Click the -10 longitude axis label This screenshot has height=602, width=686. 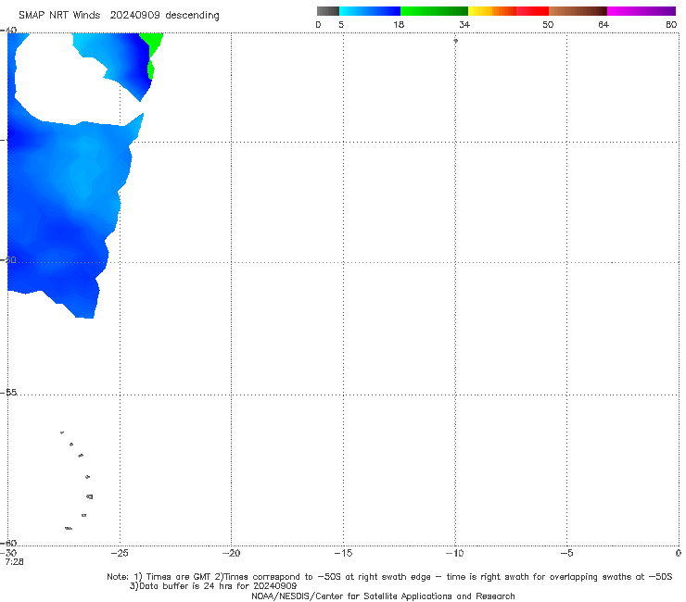(x=454, y=554)
